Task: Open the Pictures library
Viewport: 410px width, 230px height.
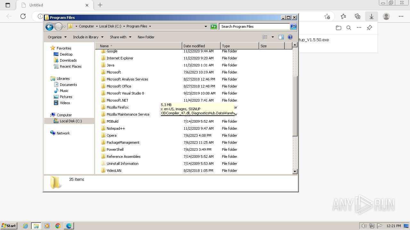Action: (x=66, y=97)
